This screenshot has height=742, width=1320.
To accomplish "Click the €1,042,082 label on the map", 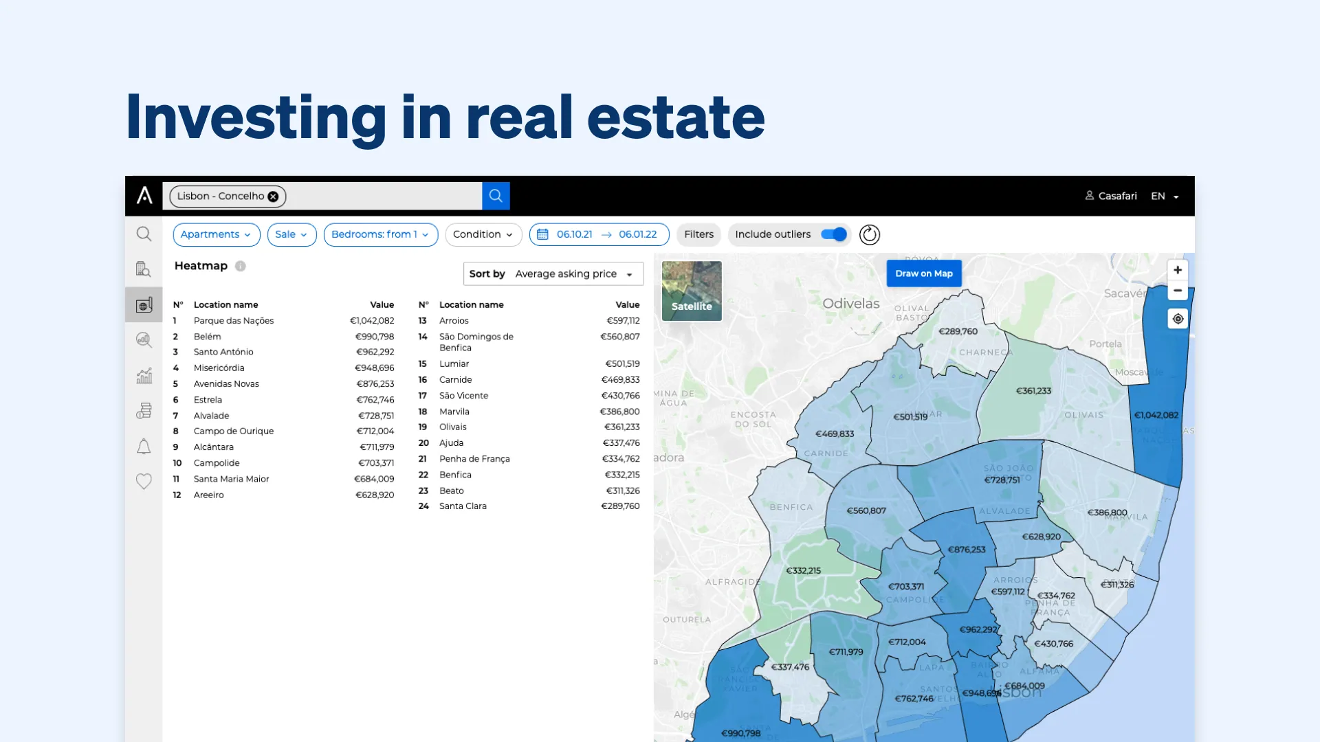I will 1156,415.
